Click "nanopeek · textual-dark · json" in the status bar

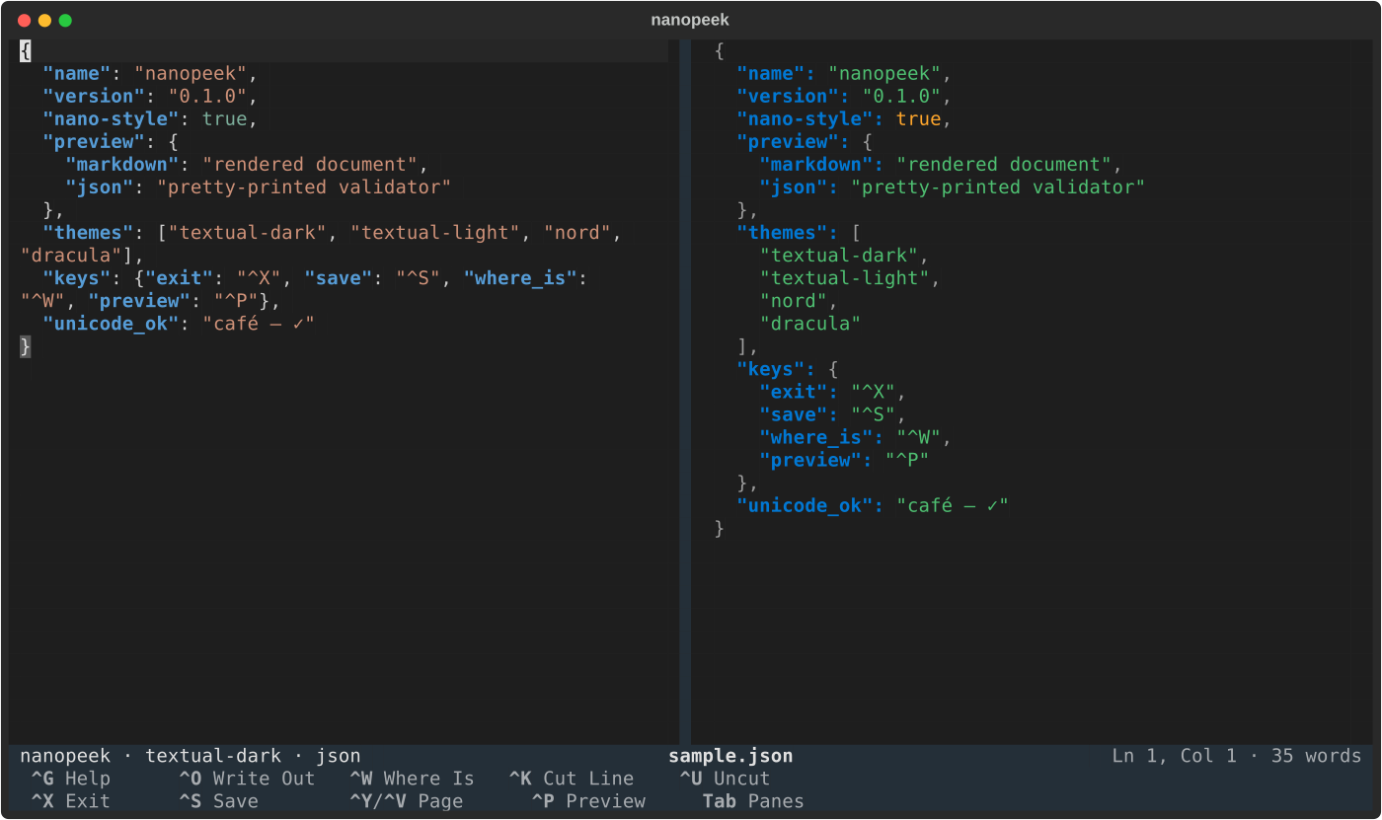click(191, 756)
